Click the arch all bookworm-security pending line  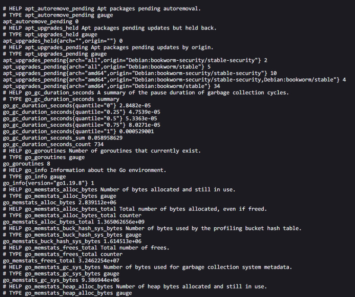[135, 60]
